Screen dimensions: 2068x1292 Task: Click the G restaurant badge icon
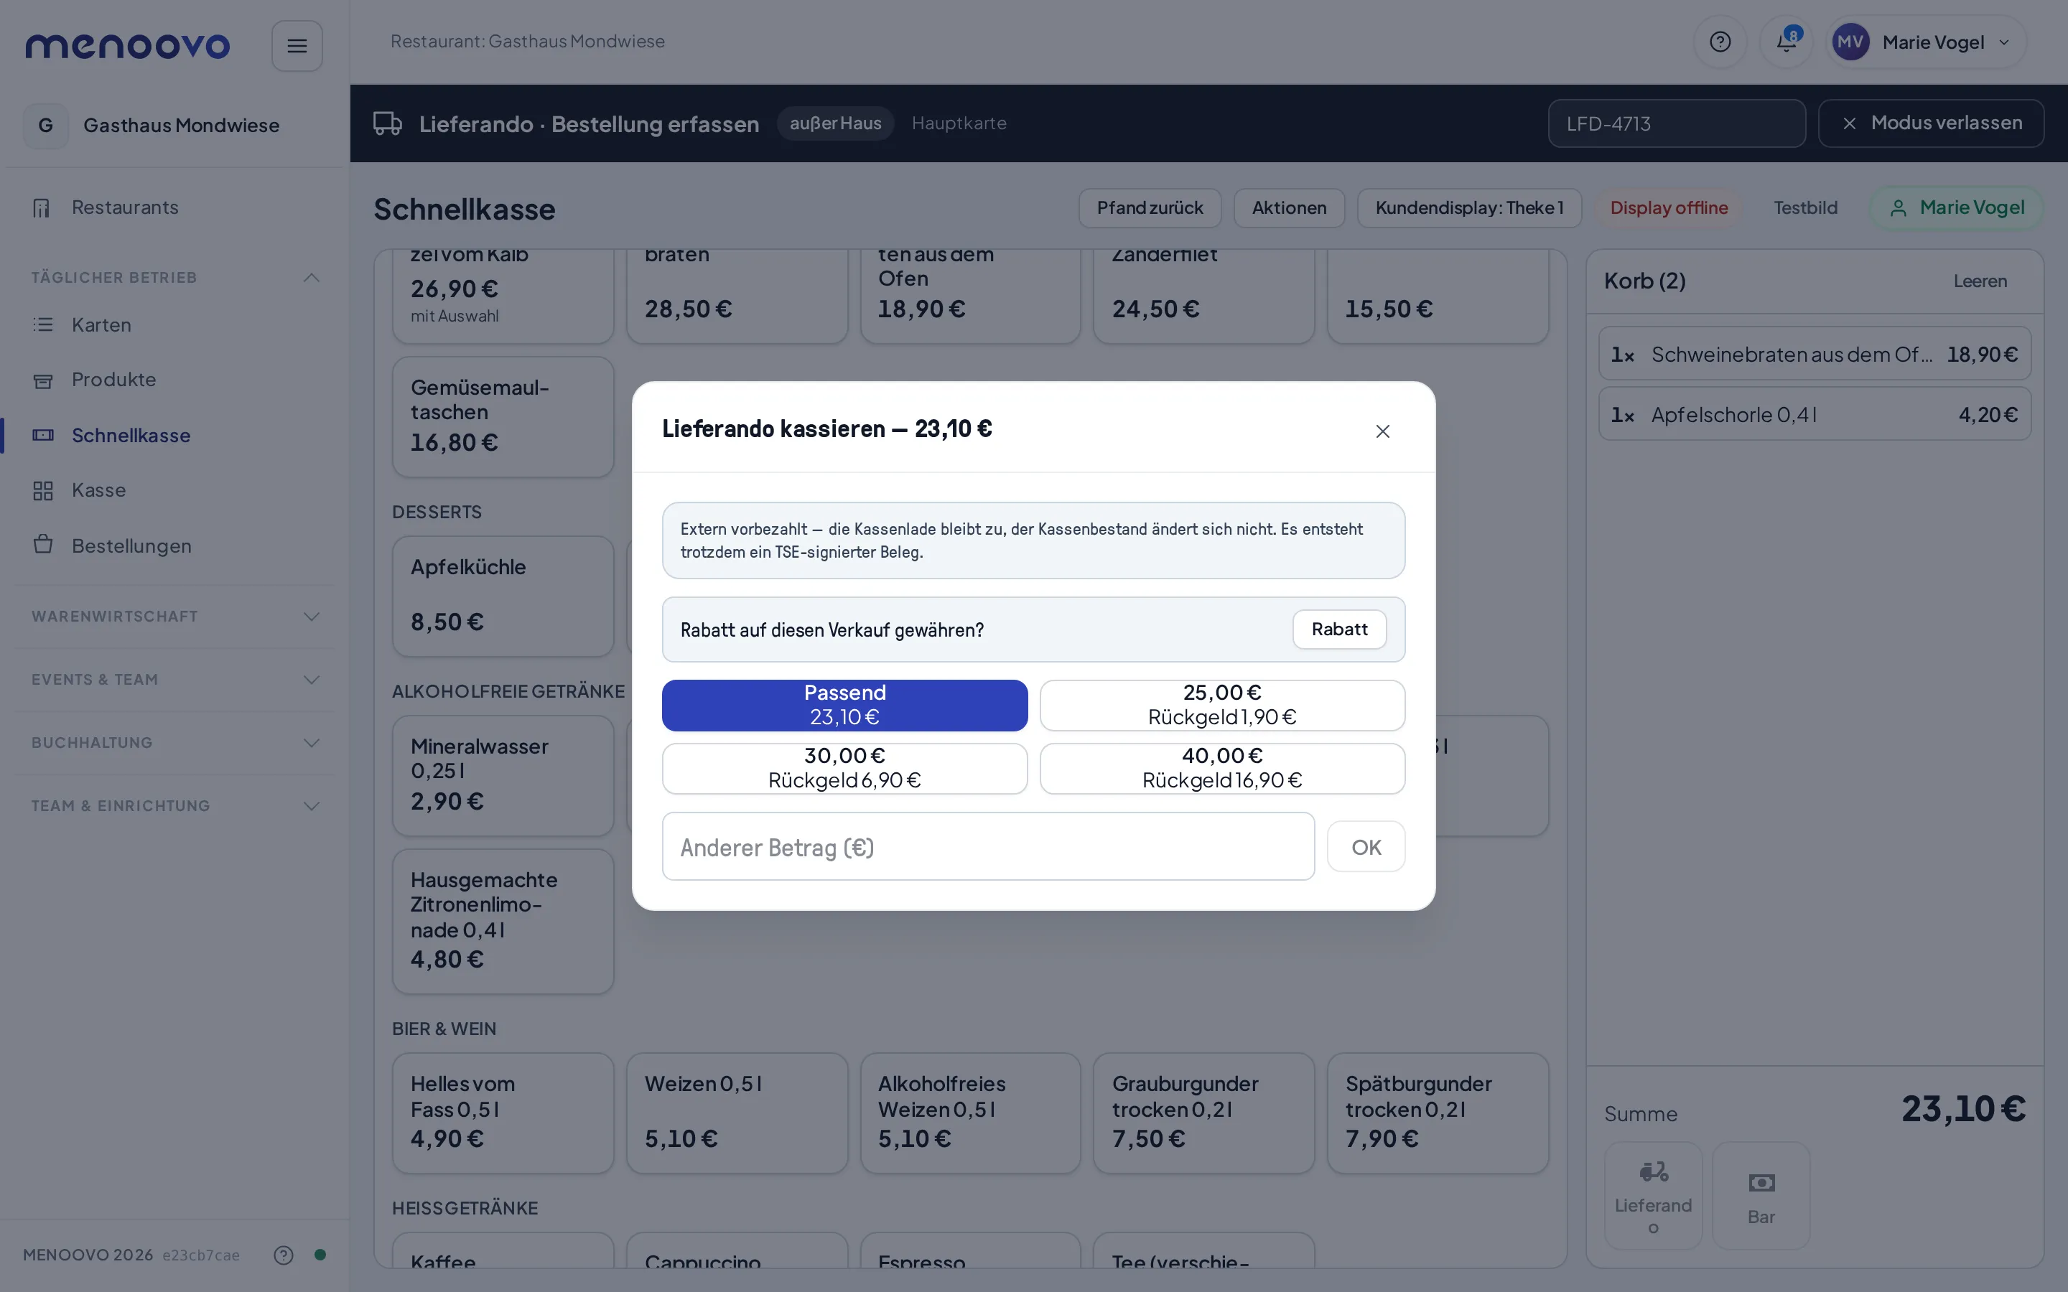point(45,126)
